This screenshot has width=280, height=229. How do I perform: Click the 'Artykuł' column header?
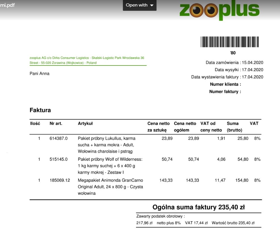pyautogui.click(x=85, y=124)
